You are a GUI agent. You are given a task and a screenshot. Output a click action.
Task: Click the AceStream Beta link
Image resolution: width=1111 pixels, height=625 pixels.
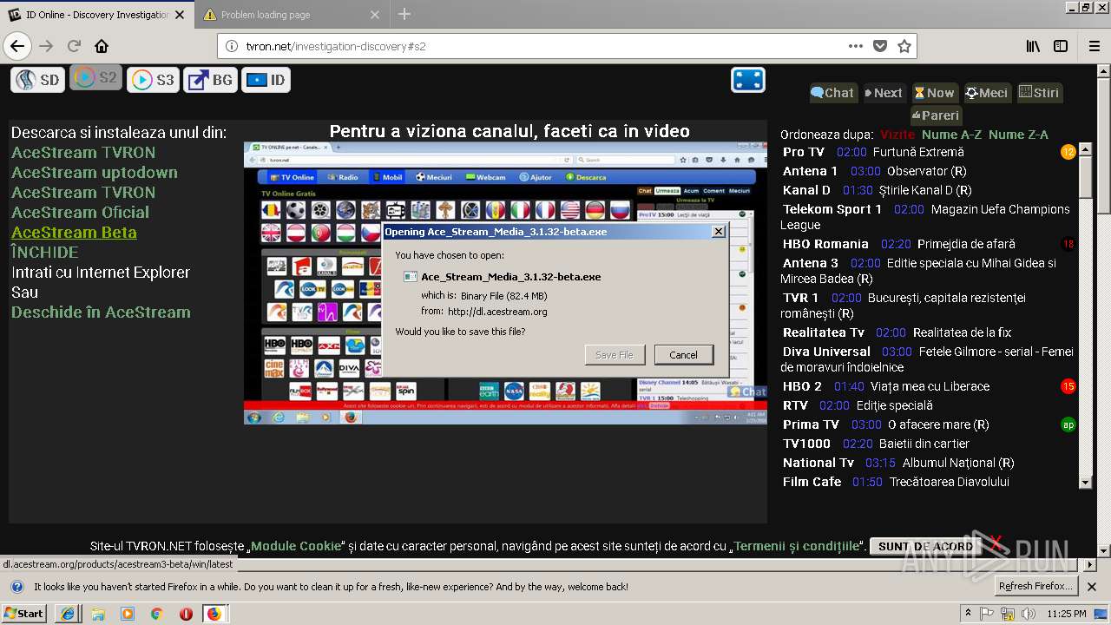(74, 233)
